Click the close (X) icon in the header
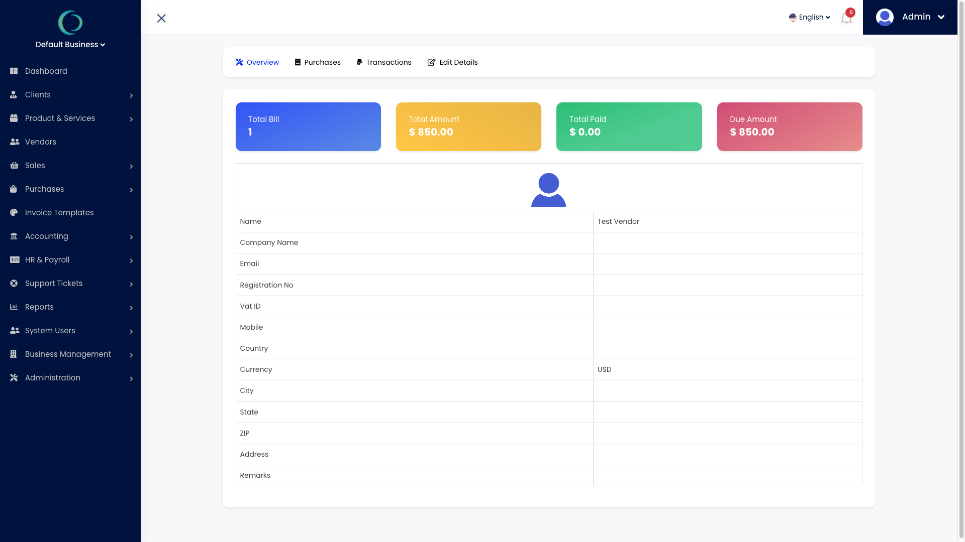The height and width of the screenshot is (542, 965). point(161,18)
